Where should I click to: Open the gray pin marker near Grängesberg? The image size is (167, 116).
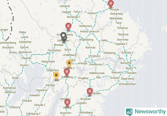coord(64,36)
